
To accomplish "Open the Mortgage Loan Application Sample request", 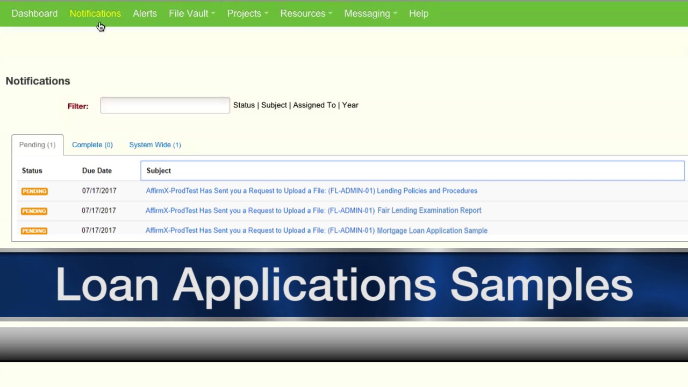I will click(x=316, y=231).
